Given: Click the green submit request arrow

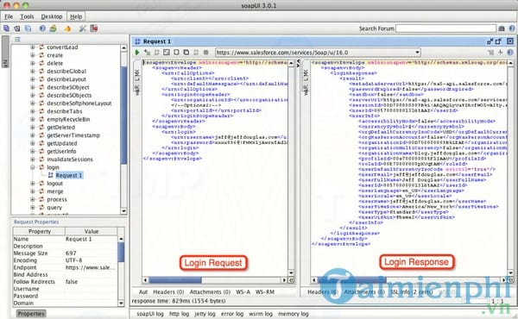Looking at the screenshot, I should (137, 52).
